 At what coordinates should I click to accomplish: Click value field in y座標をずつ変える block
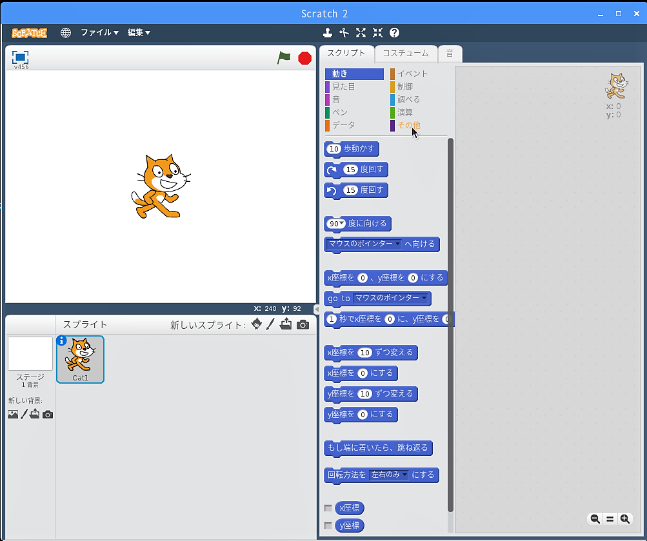coord(364,394)
